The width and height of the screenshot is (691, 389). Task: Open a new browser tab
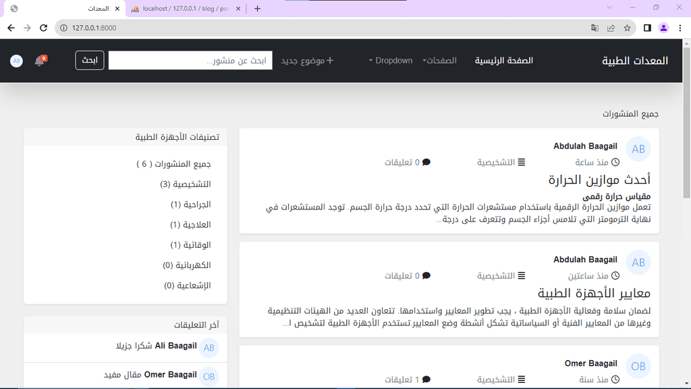(x=257, y=8)
